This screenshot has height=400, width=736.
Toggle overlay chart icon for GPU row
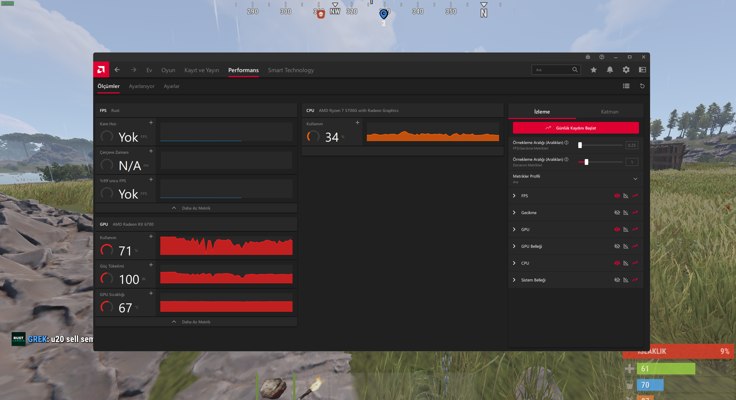[x=626, y=230]
